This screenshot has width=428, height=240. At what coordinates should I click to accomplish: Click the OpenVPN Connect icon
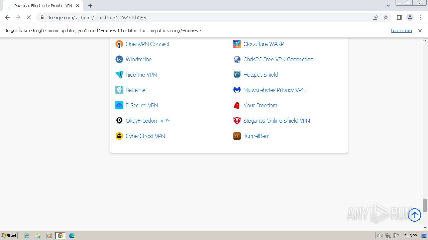coord(119,44)
